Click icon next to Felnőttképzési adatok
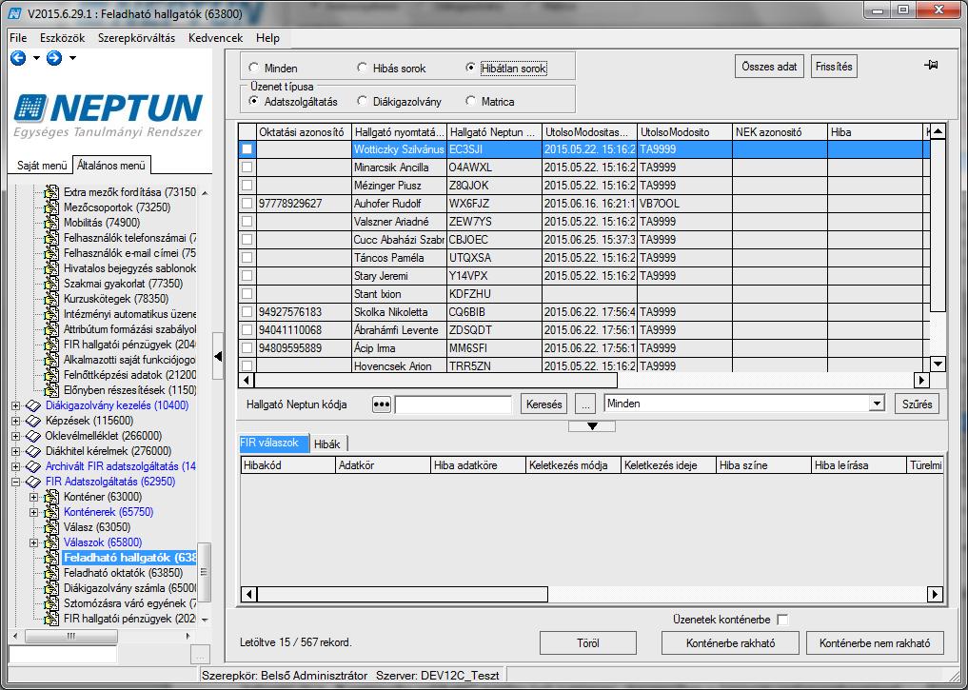This screenshot has height=690, width=968. pyautogui.click(x=51, y=375)
